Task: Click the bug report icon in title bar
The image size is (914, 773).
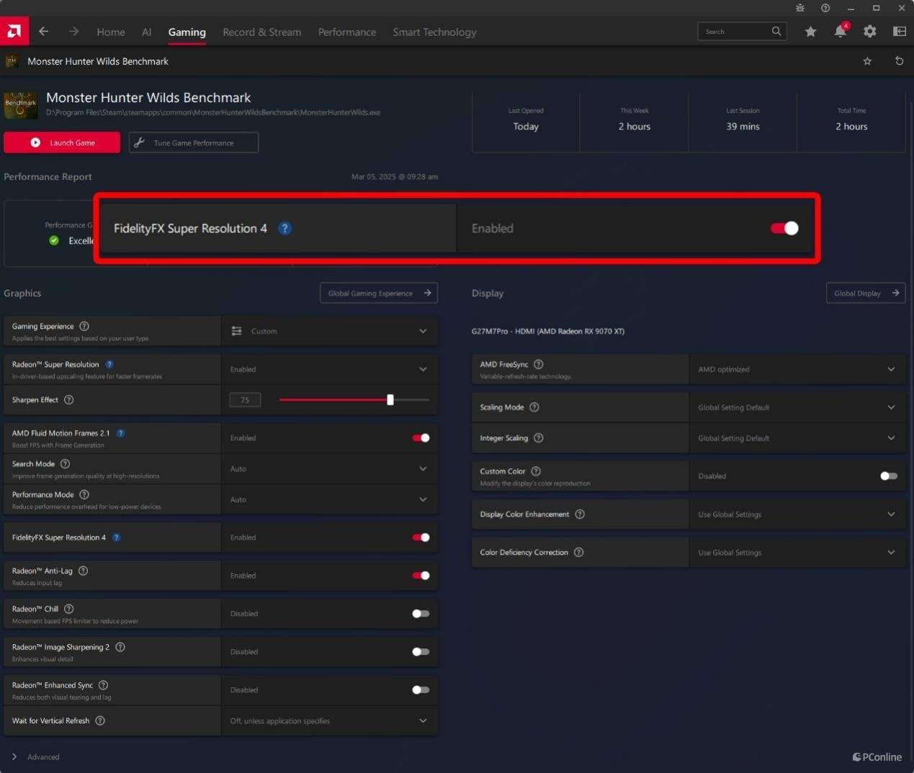Action: pos(800,8)
